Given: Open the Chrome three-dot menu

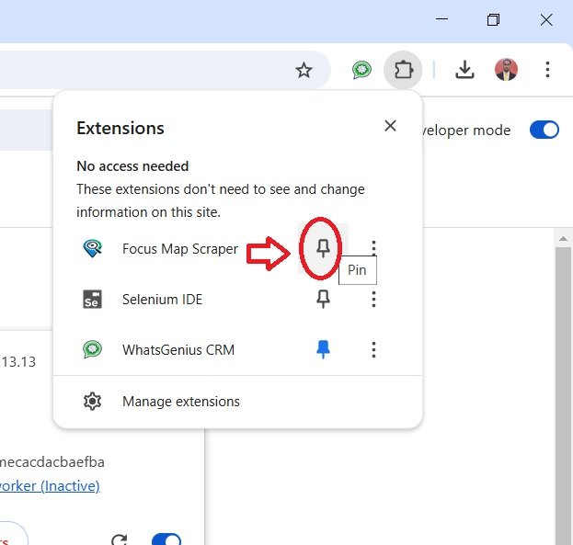Looking at the screenshot, I should [547, 70].
